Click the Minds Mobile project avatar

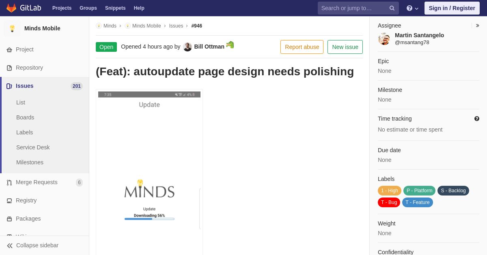pos(12,28)
